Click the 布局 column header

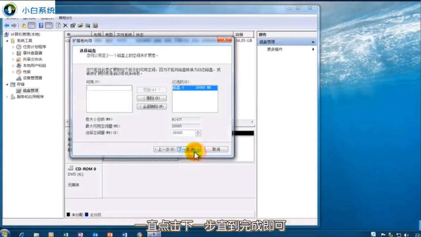tap(98, 35)
